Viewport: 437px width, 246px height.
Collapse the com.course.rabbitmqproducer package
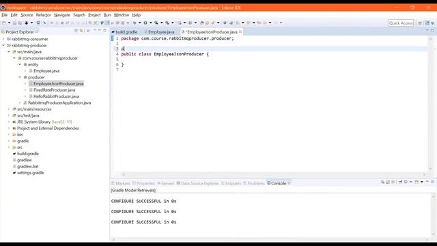(x=14, y=58)
